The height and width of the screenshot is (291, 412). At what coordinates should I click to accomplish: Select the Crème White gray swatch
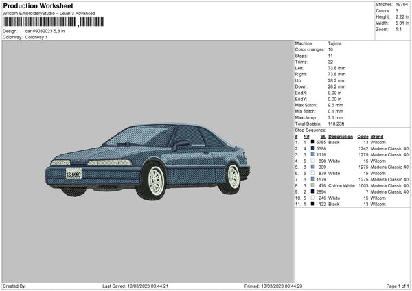[313, 185]
